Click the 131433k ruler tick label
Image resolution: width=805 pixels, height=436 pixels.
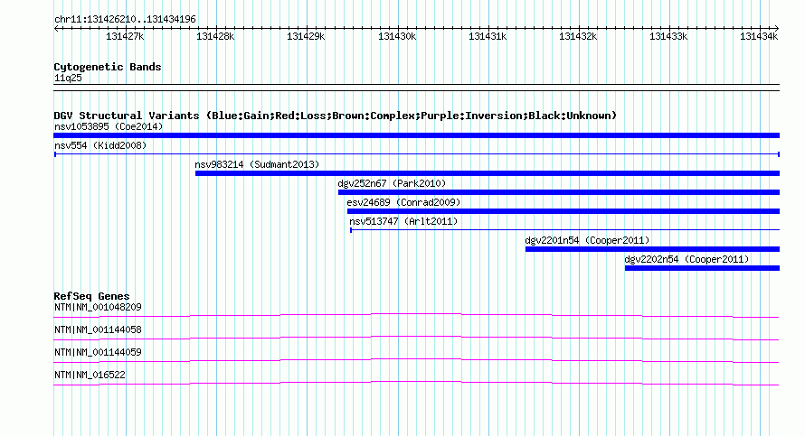(x=668, y=36)
